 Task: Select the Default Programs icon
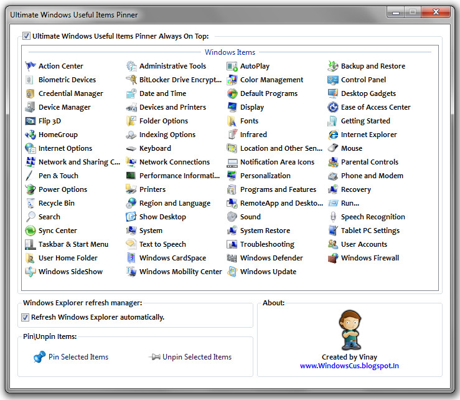[232, 93]
